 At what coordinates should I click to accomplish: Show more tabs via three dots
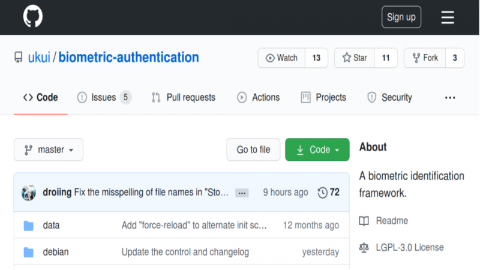pos(450,98)
